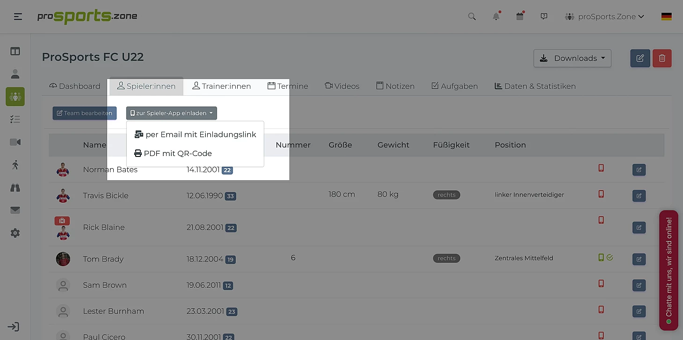Viewport: 683px width, 340px height.
Task: Click the 'Team bearbeiten' button
Action: coord(85,113)
